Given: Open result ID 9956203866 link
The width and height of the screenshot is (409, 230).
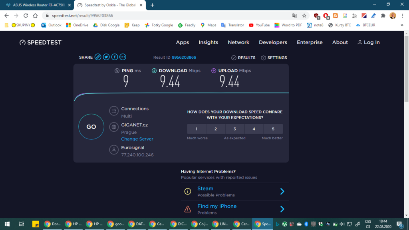Looking at the screenshot, I should pos(184,57).
